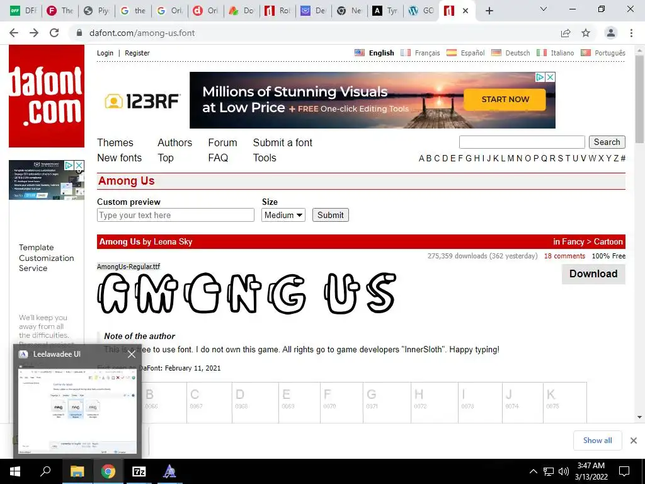Click the Login link
645x484 pixels.
(x=105, y=53)
